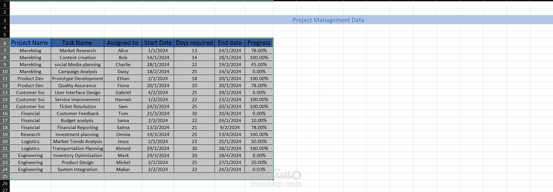Viewport: 553px width, 192px height.
Task: Select start date 14/1/2024
Action: (x=158, y=57)
